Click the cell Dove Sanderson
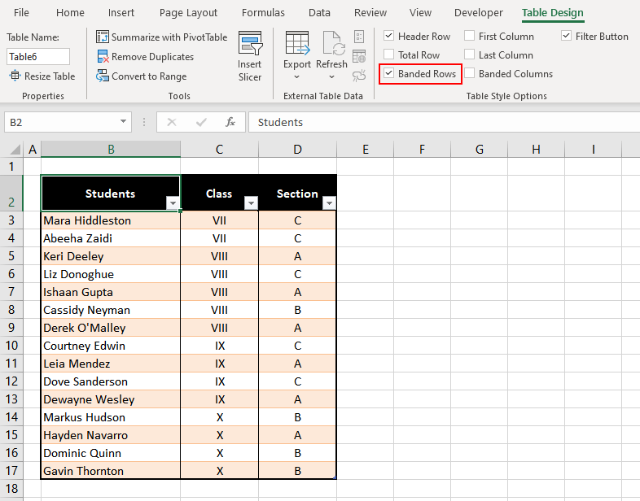 (111, 381)
